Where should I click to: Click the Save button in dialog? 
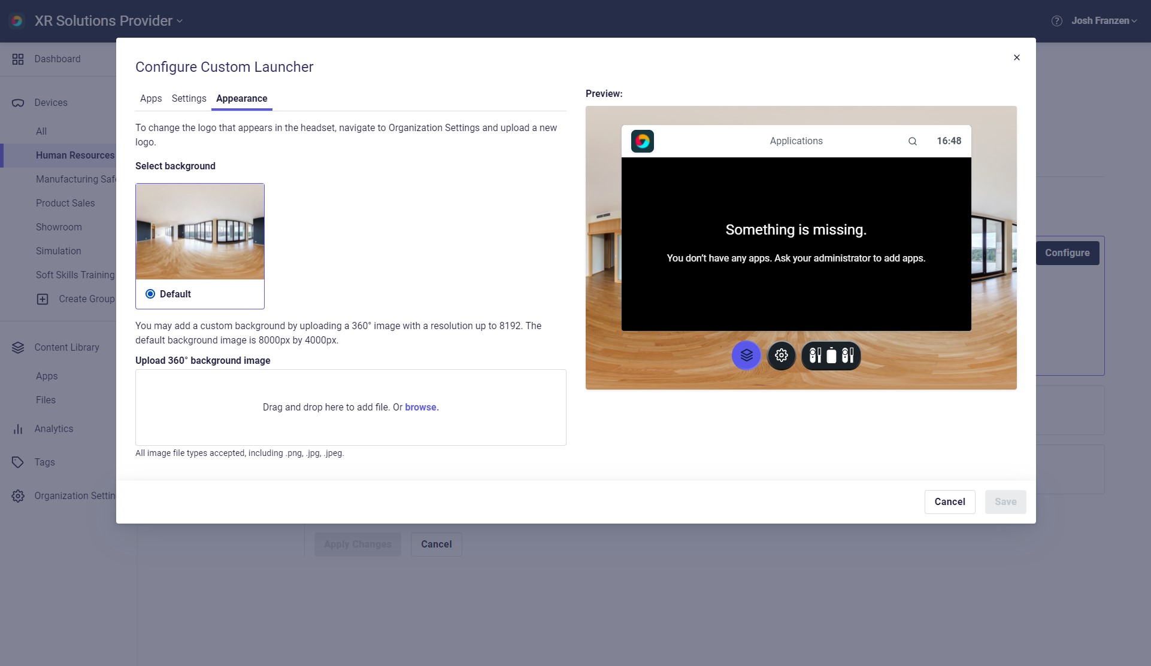pos(1005,502)
